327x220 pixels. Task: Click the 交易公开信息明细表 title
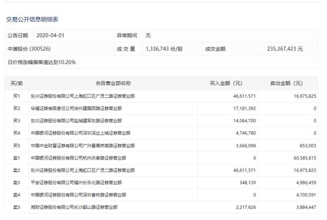[x=32, y=19]
